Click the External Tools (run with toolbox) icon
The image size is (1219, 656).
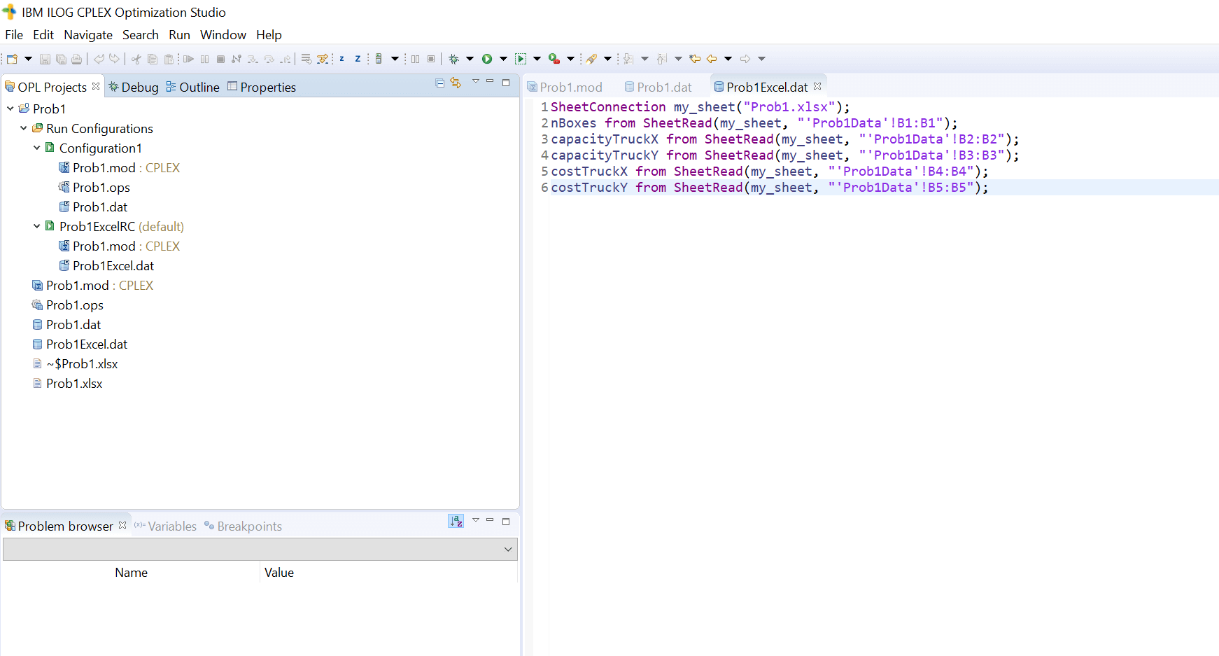[x=554, y=59]
